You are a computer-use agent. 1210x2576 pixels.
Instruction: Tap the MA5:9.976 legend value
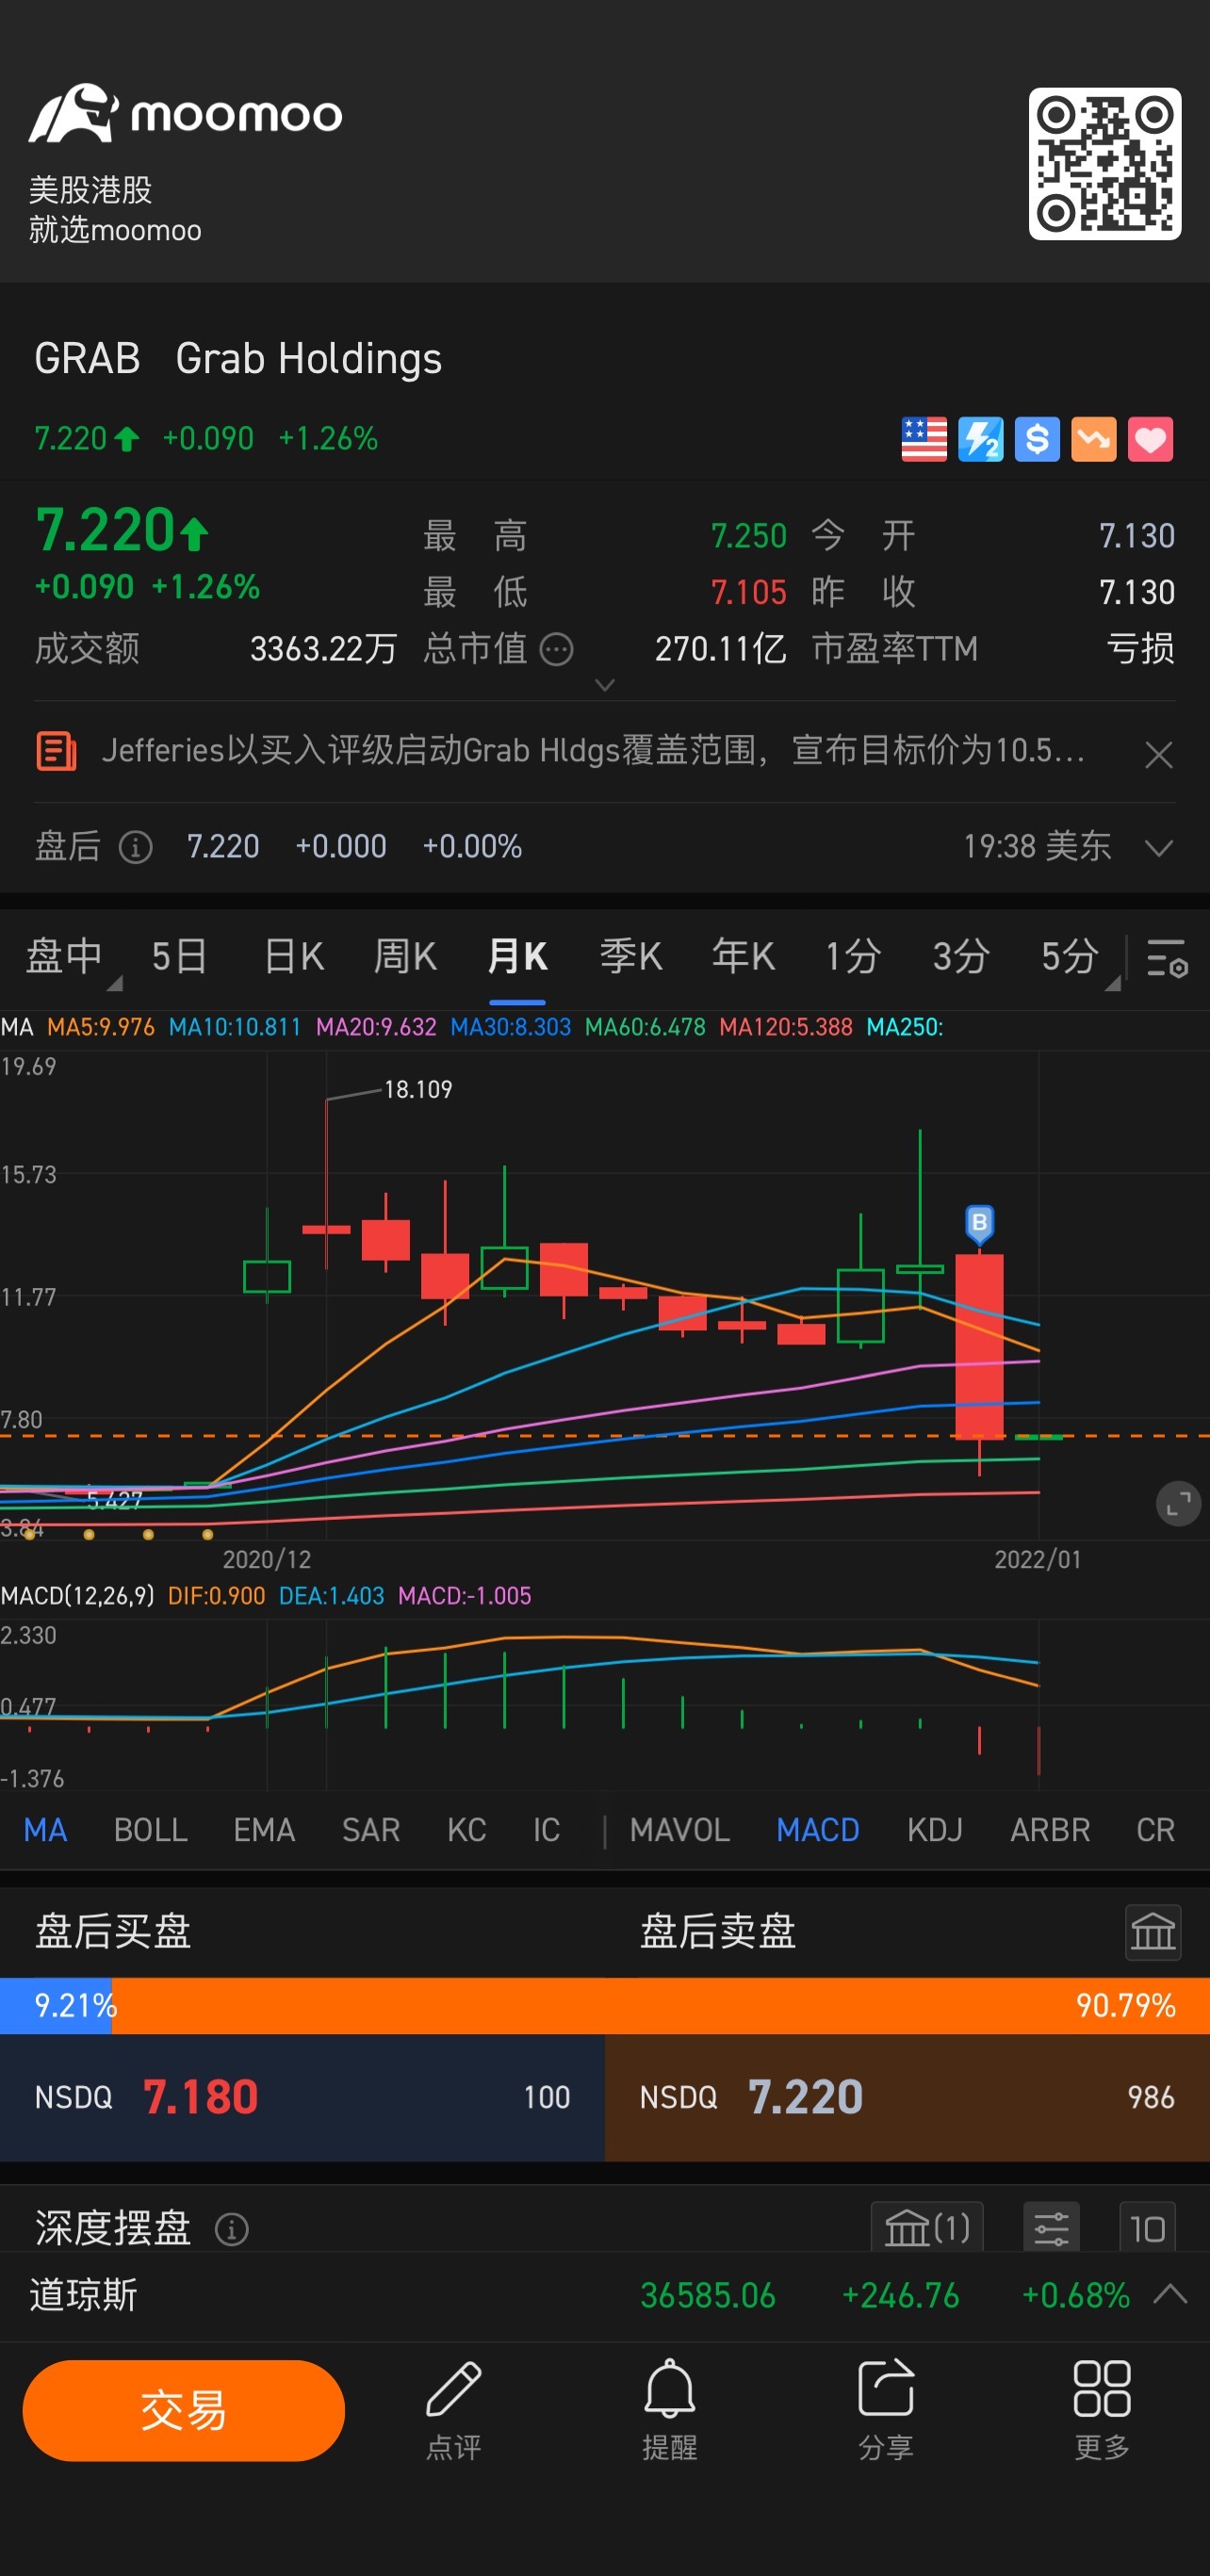pos(101,1027)
